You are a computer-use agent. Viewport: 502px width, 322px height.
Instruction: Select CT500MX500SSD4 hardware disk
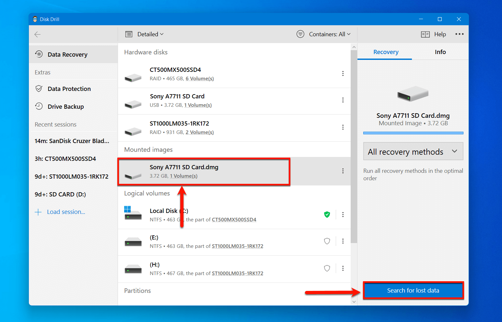coord(234,74)
